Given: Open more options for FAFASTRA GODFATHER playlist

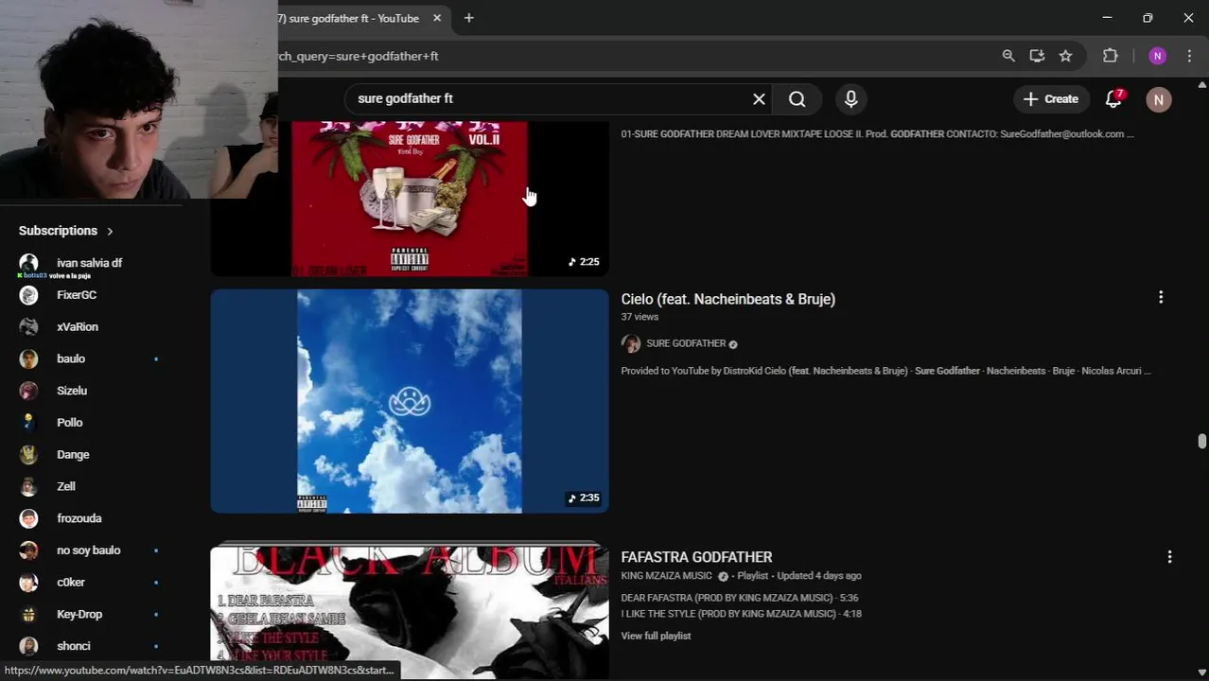Looking at the screenshot, I should 1169,557.
